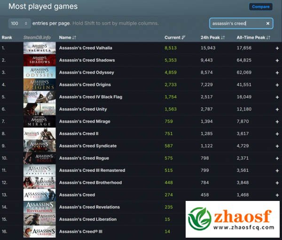The height and width of the screenshot is (240, 282).
Task: Click the Assassin's Creed II thumbnail image
Action: click(39, 134)
